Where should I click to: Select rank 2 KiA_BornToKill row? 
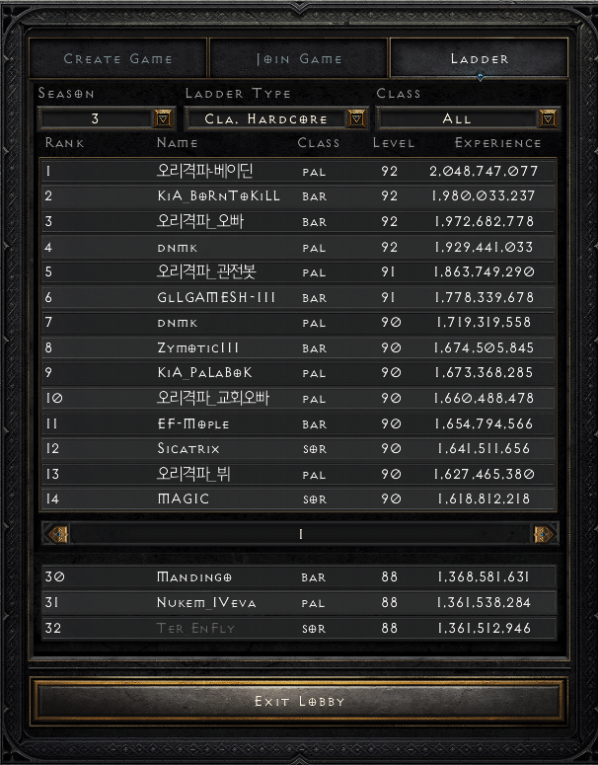pos(299,196)
